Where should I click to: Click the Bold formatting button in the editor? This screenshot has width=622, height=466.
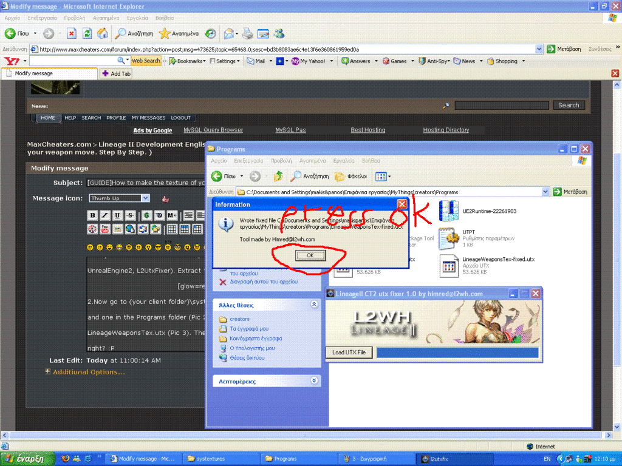tap(92, 215)
